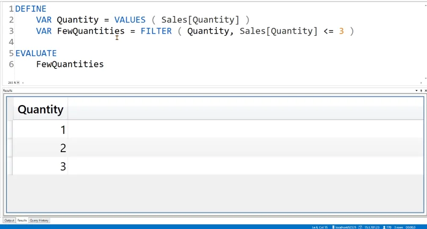Image resolution: width=427 pixels, height=229 pixels.
Task: Click the localhost server name text
Action: coord(346,227)
